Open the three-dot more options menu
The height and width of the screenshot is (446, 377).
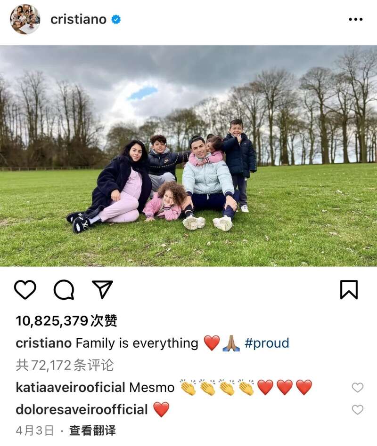click(356, 19)
